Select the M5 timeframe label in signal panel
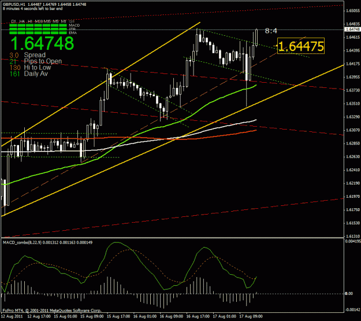This screenshot has height=321, width=361. (x=55, y=21)
